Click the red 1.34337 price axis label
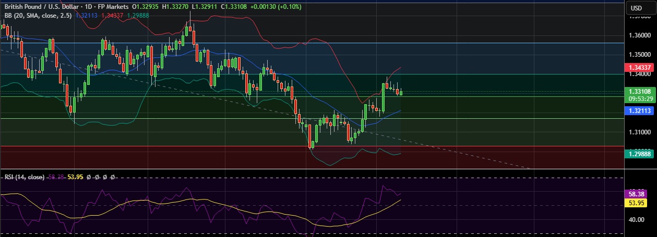This screenshot has width=657, height=237. 639,67
